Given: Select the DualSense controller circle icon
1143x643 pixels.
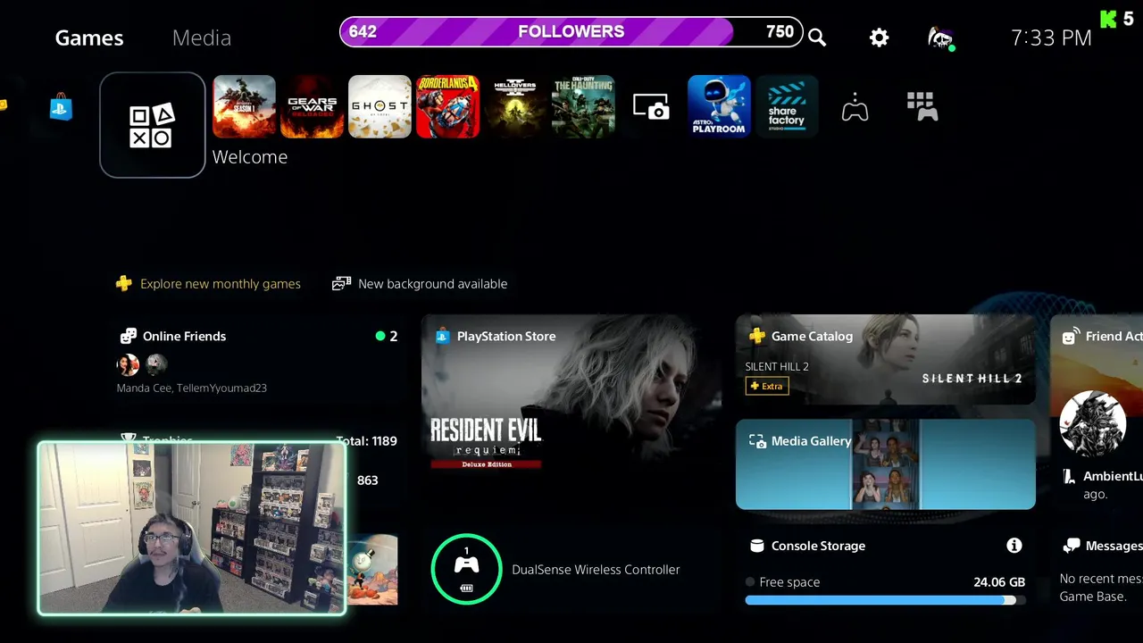Looking at the screenshot, I should [466, 569].
